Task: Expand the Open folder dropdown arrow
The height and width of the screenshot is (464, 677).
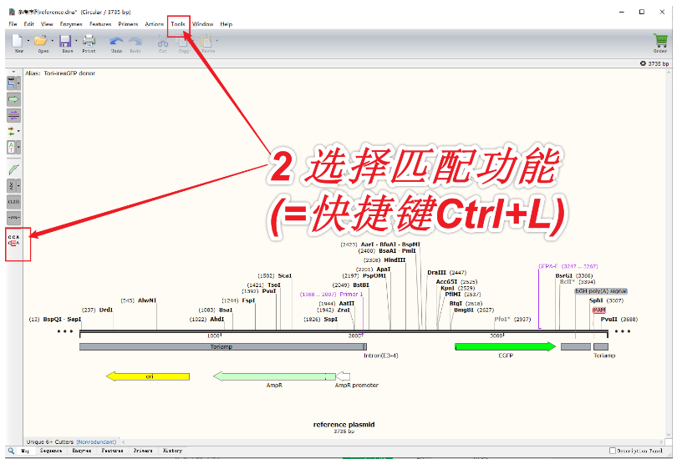Action: click(53, 40)
